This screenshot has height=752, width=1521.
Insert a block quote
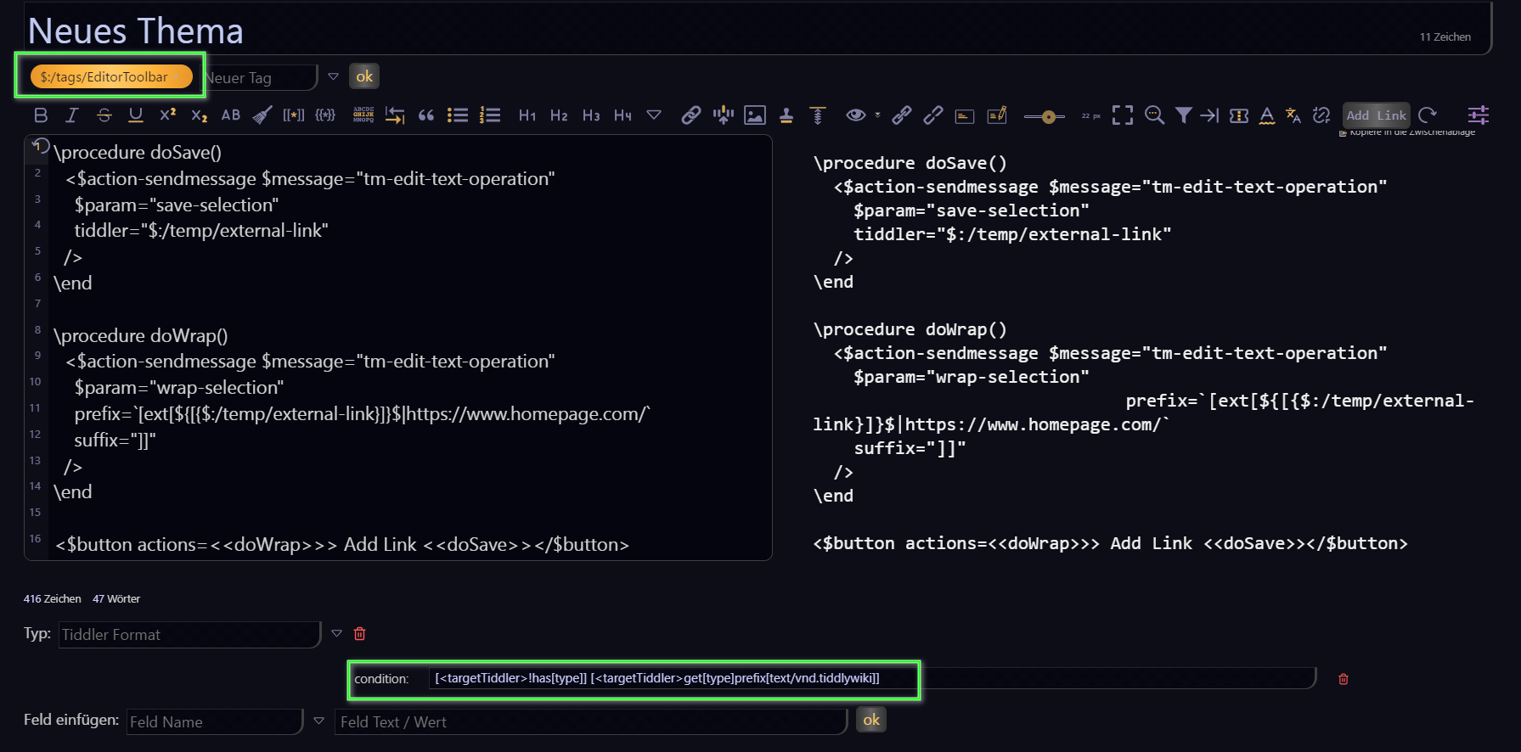(426, 115)
